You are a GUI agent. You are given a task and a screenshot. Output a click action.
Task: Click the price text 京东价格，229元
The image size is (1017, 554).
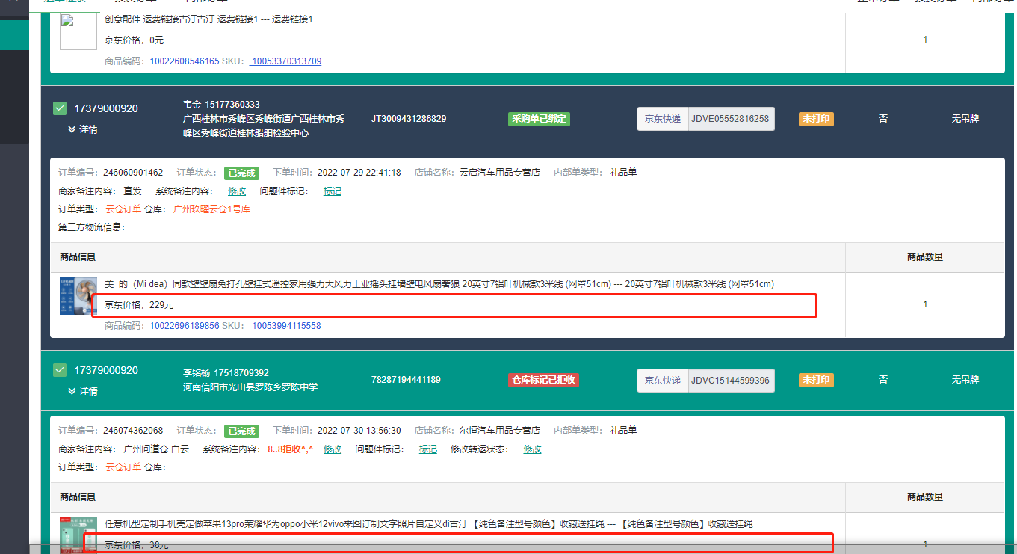tap(139, 305)
